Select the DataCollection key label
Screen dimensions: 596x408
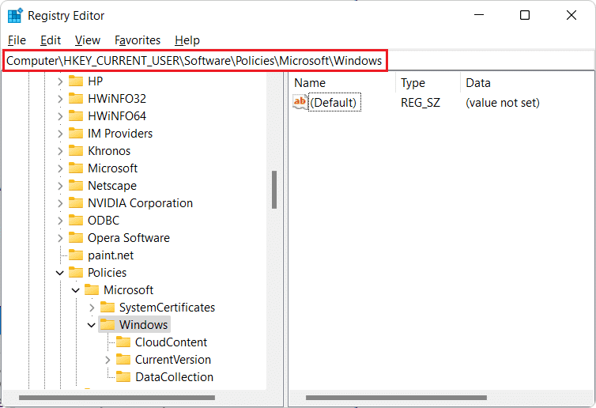click(x=174, y=377)
